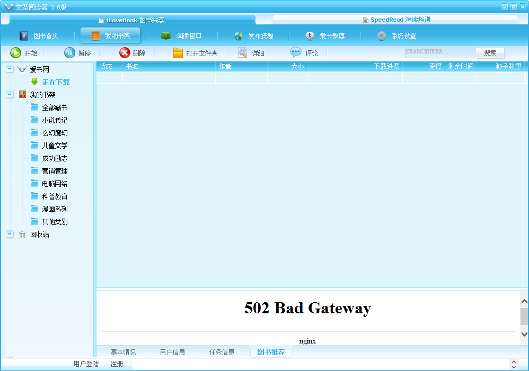Click the 我的书架 bookshelf tree icon
Viewport: 529px width, 371px height.
click(23, 94)
